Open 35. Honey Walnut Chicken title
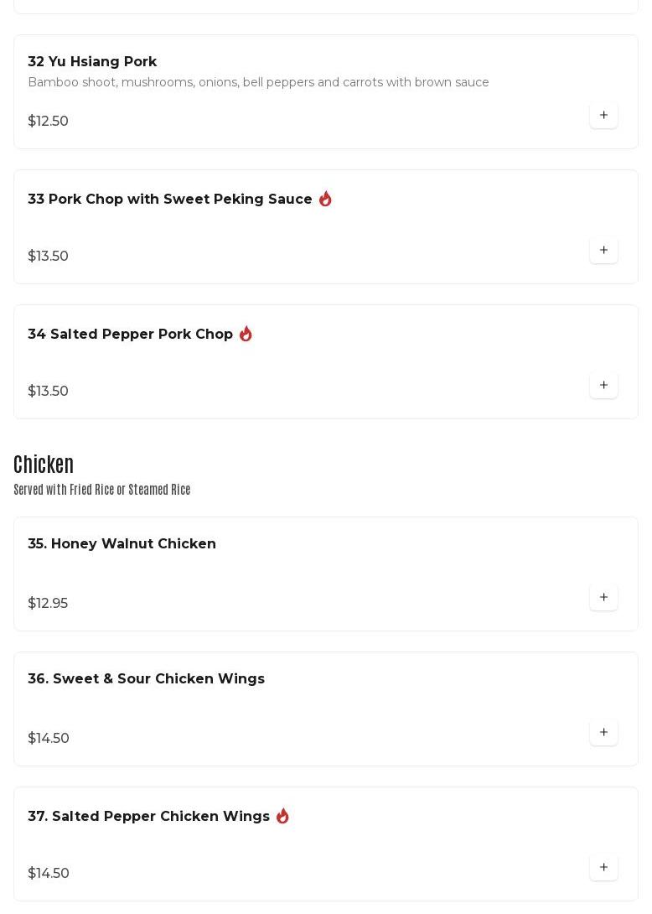 (122, 543)
